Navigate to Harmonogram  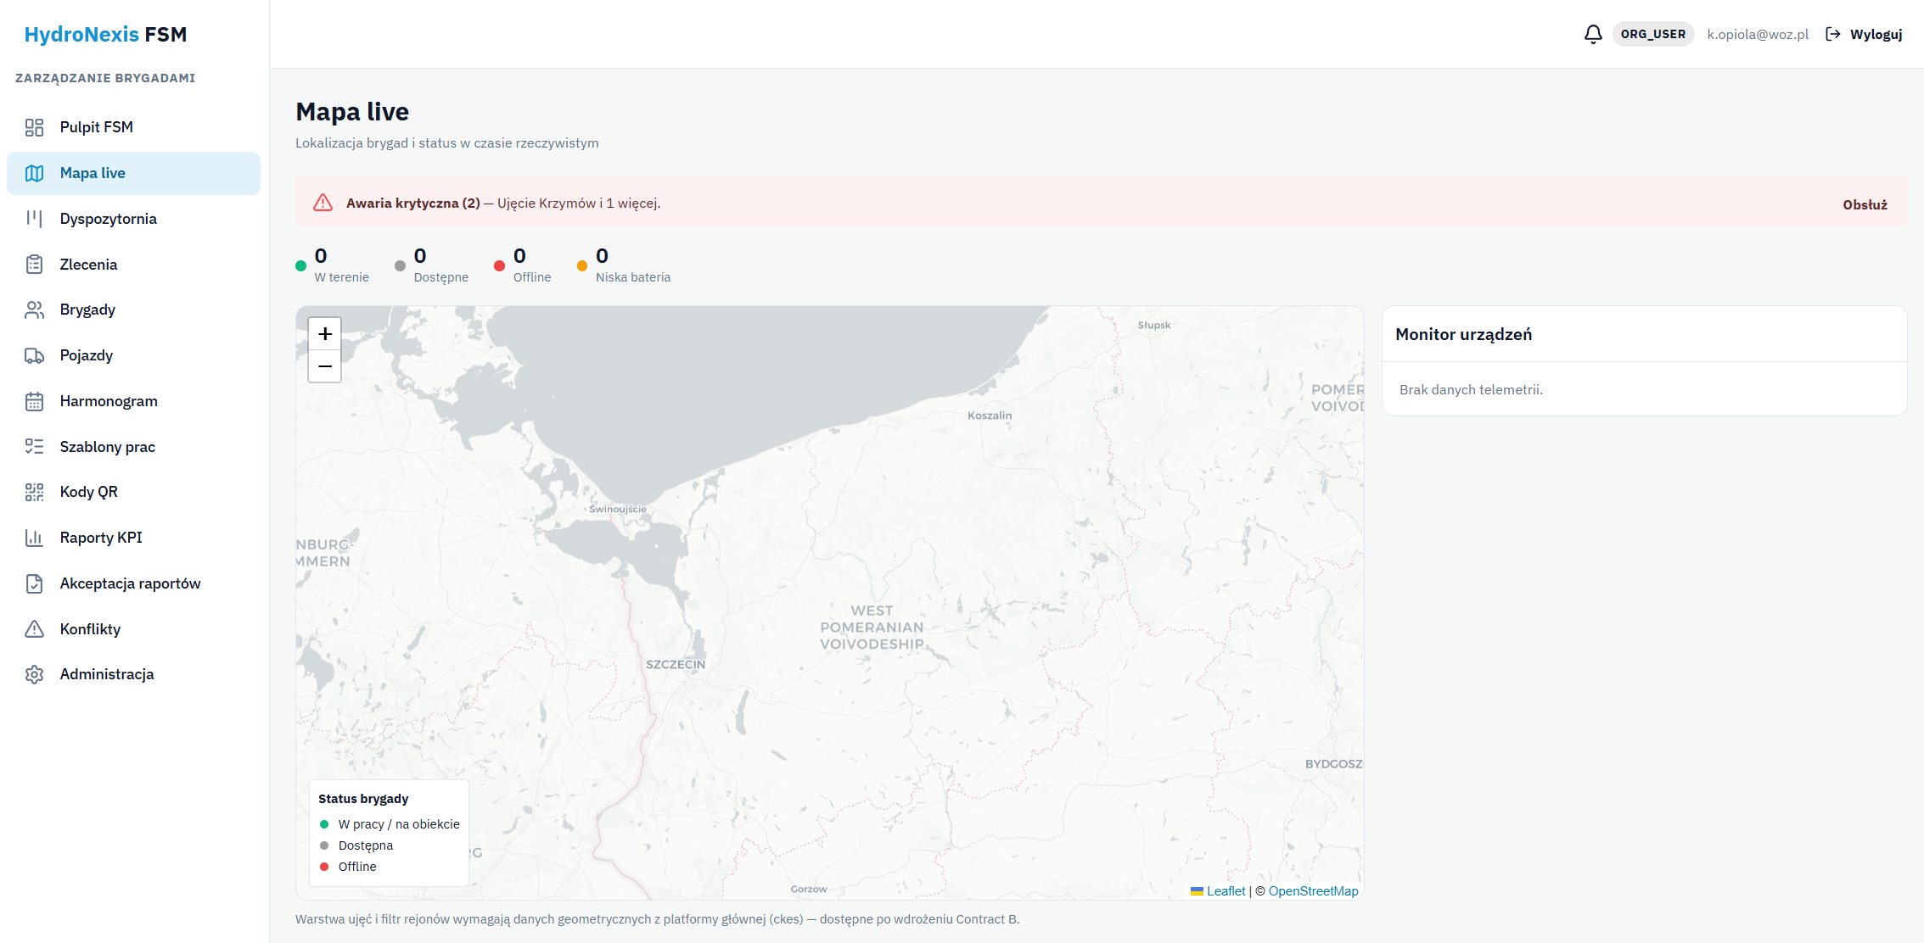pos(133,401)
